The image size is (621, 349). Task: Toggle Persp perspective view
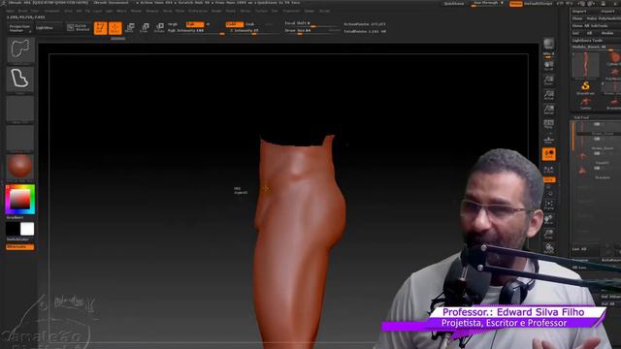(x=548, y=125)
